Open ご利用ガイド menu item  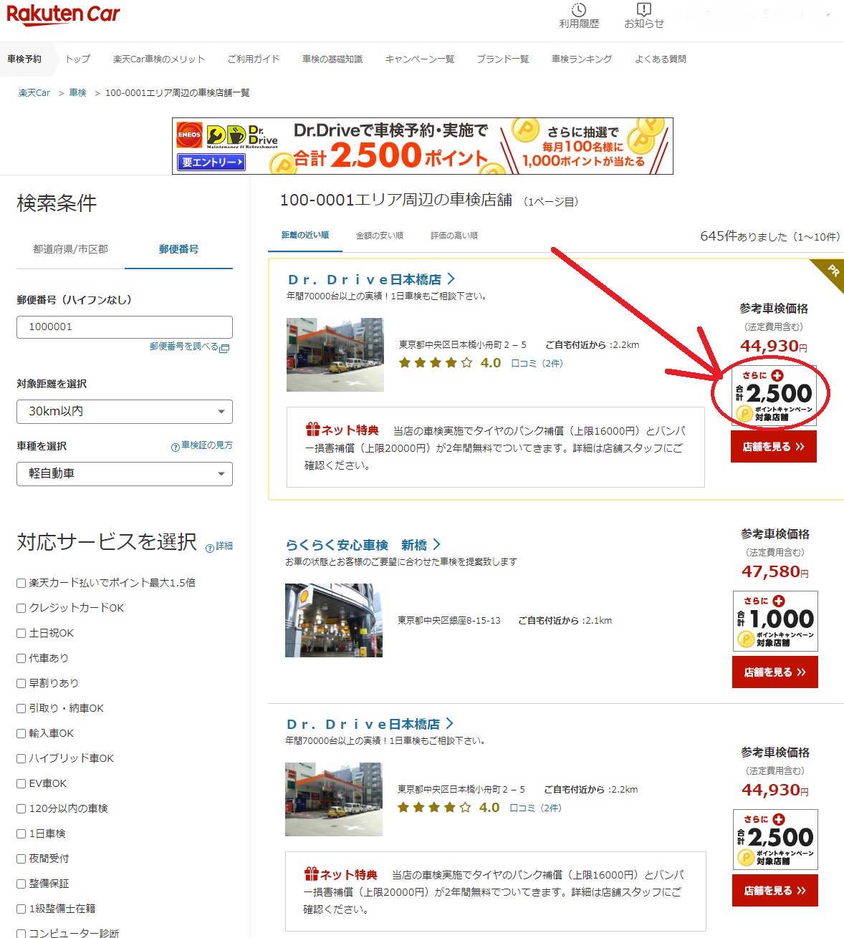point(254,59)
